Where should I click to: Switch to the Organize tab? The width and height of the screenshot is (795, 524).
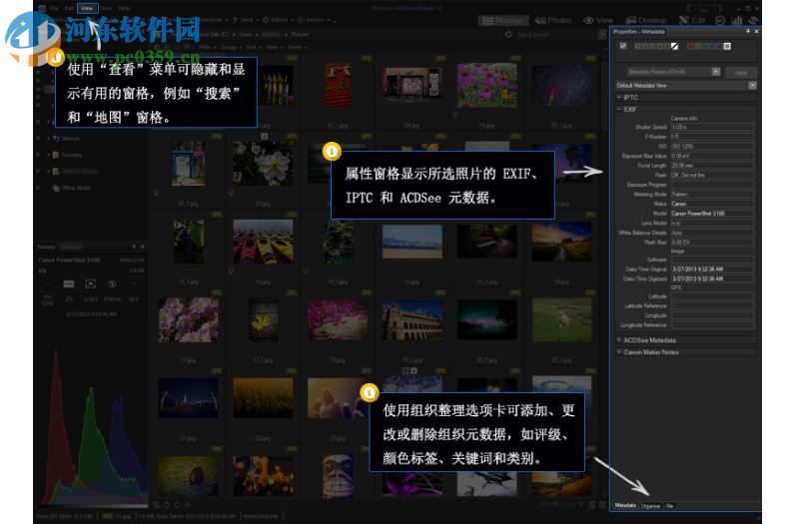click(650, 506)
